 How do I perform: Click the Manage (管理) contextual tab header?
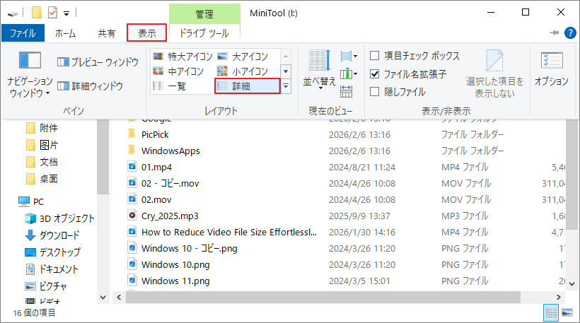pyautogui.click(x=204, y=14)
